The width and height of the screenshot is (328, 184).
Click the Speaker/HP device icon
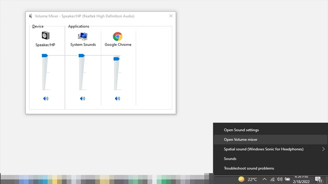pos(46,36)
